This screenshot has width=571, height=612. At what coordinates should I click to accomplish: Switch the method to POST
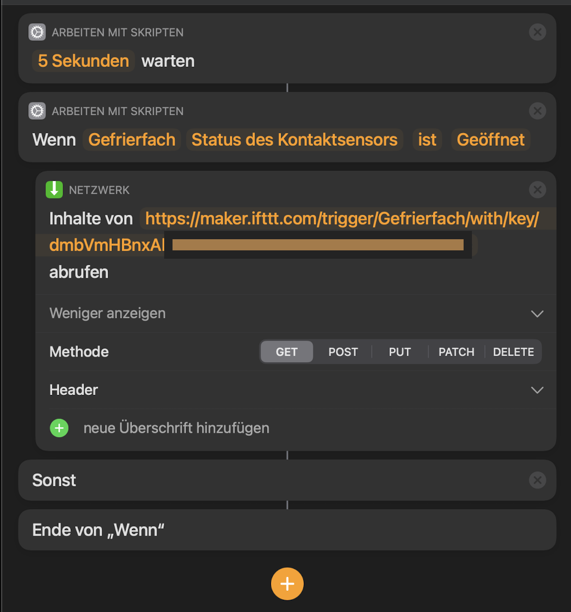(343, 352)
